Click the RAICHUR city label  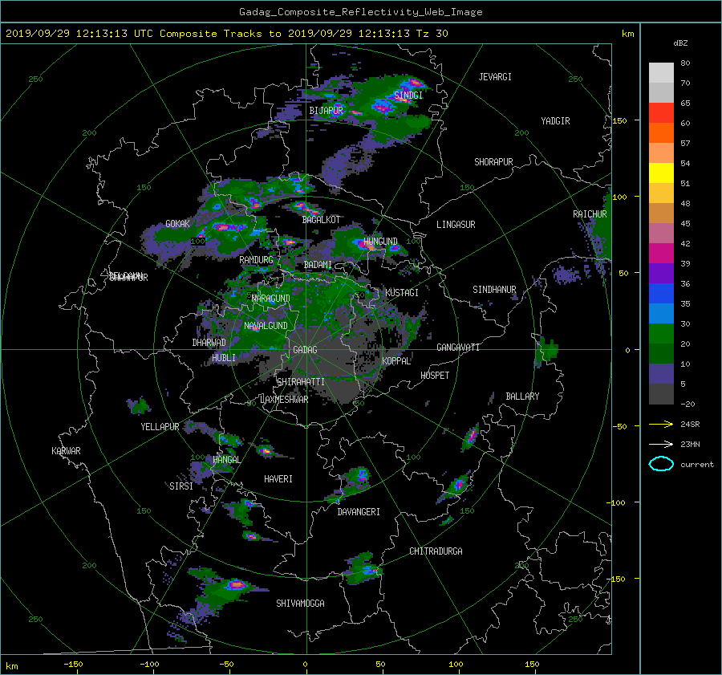click(590, 214)
